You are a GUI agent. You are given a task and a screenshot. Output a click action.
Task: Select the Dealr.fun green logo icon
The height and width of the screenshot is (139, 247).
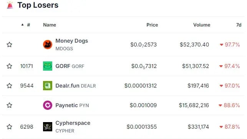pos(48,86)
